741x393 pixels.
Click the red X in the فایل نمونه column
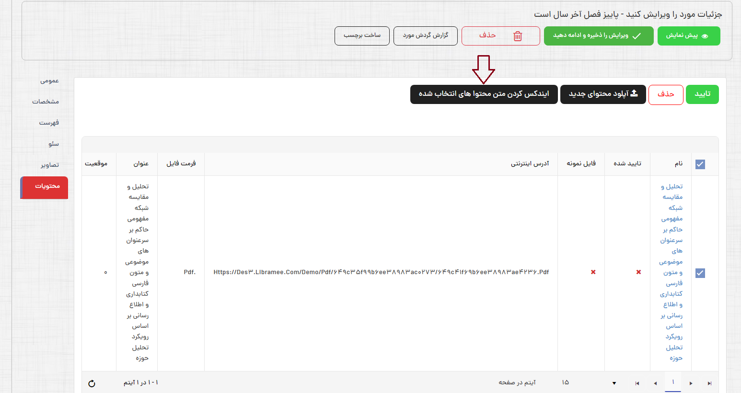[593, 272]
